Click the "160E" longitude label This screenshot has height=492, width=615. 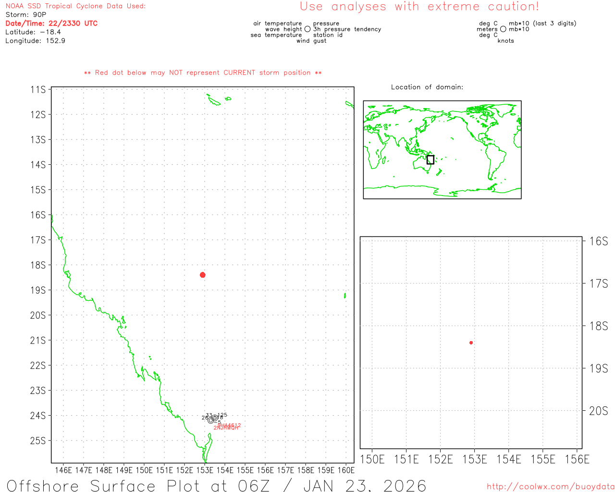(346, 470)
